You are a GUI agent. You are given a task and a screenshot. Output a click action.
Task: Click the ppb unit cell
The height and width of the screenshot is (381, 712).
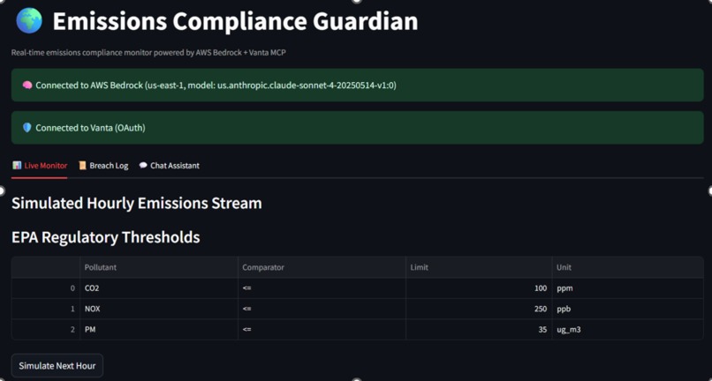(x=628, y=309)
